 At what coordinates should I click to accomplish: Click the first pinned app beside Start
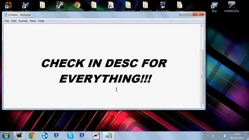click(19, 136)
